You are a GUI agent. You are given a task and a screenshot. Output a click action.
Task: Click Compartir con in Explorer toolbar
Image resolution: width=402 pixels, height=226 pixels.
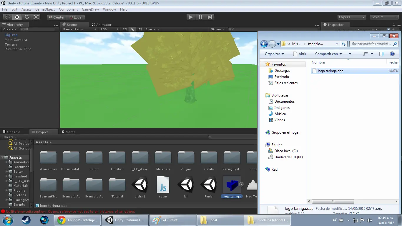point(328,54)
